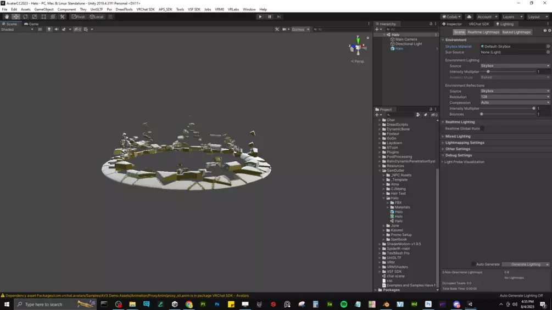Lock the Hierarchy panel

(x=431, y=24)
